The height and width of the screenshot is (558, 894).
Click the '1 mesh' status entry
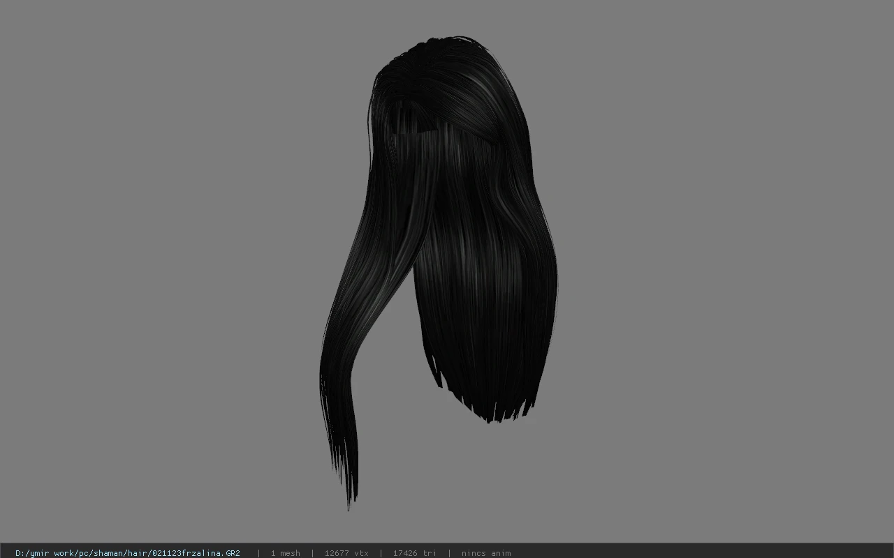pyautogui.click(x=285, y=553)
